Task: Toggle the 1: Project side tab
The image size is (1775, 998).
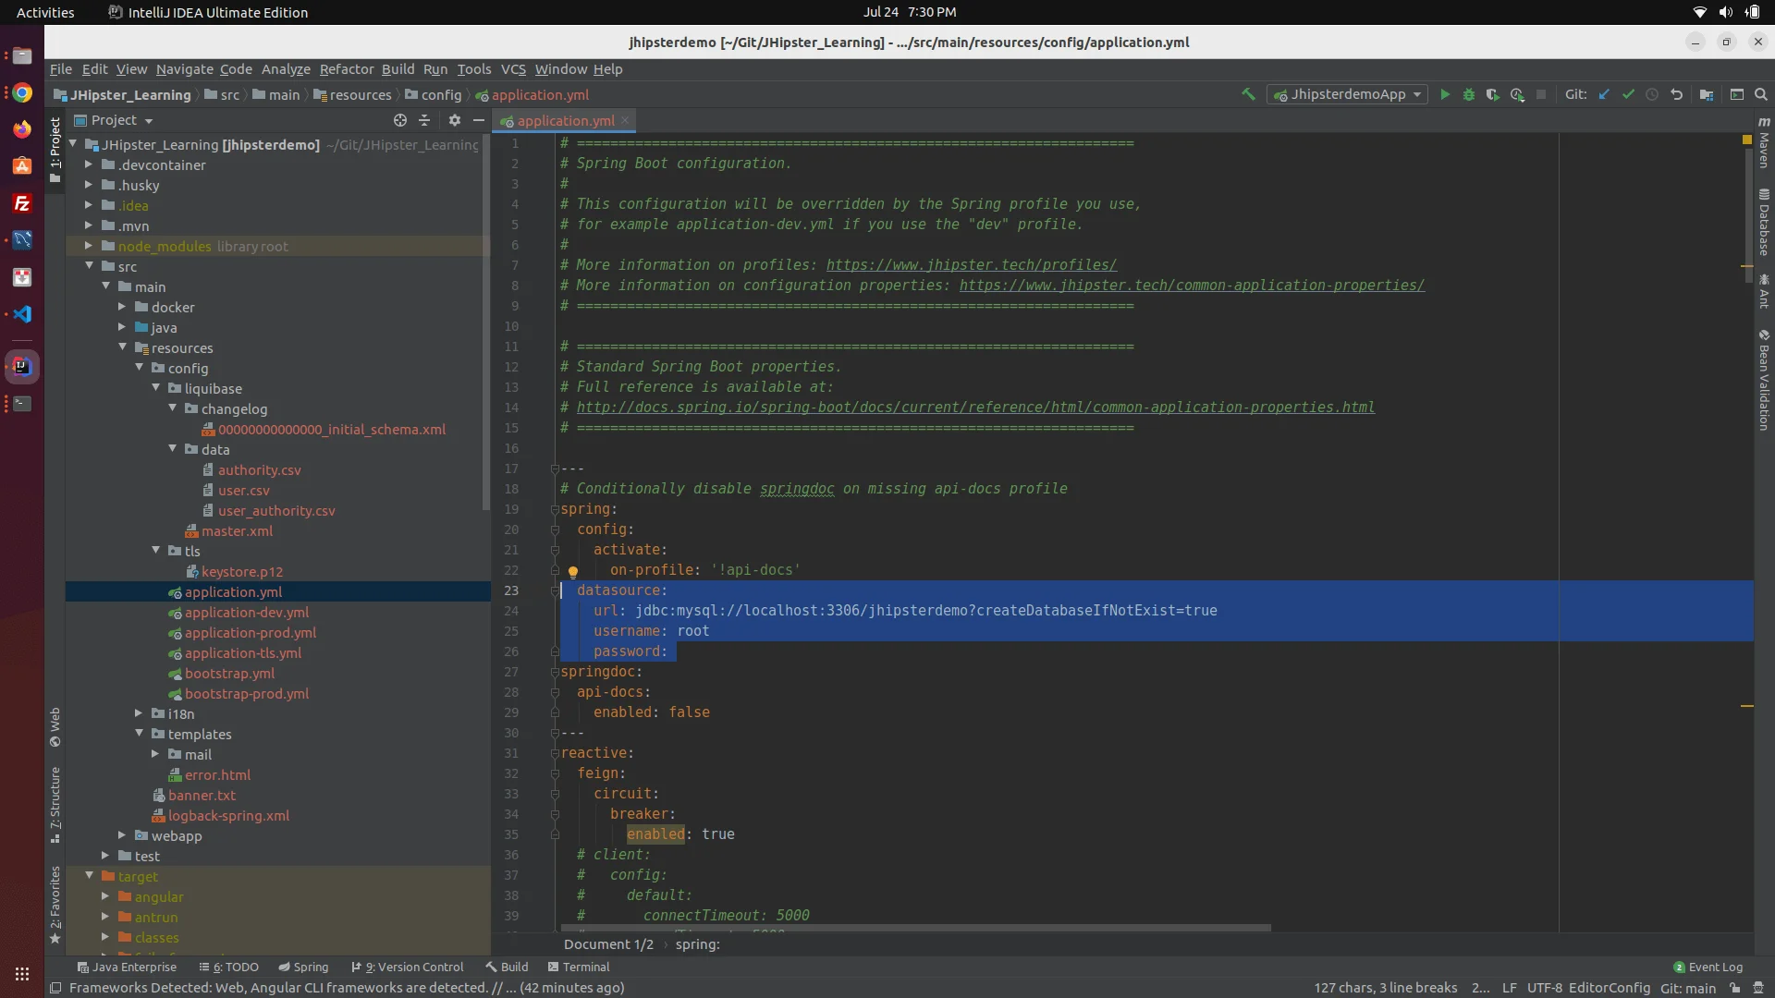Action: point(55,150)
